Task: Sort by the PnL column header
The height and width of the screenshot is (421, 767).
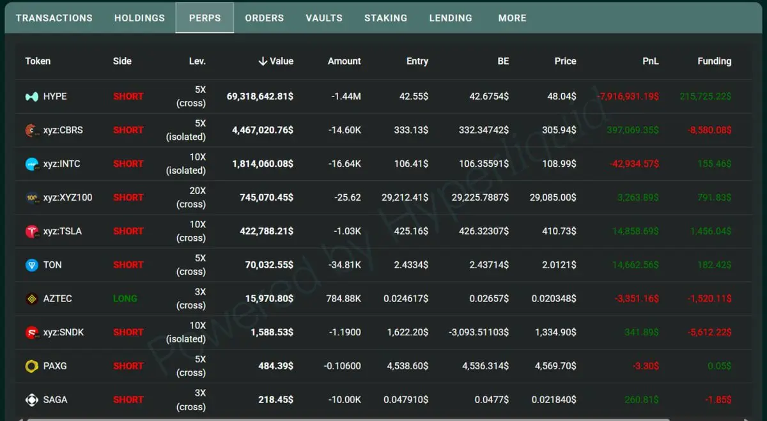Action: 651,61
